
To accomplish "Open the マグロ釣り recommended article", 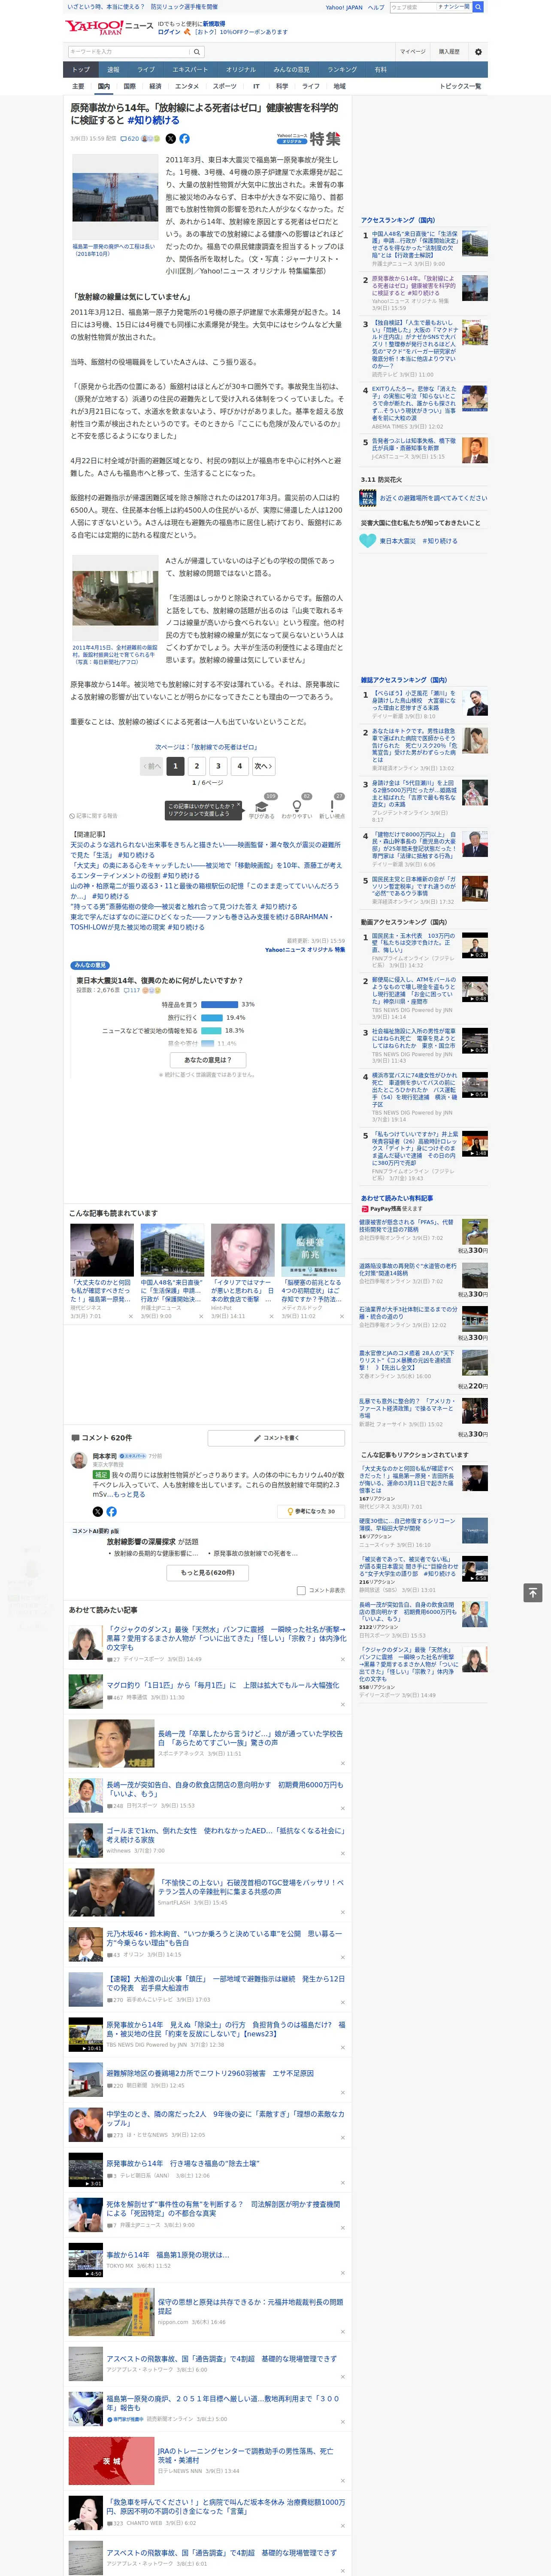I will 223,1685.
